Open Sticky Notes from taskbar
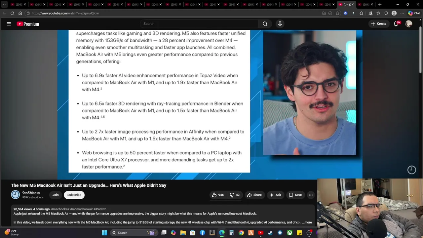Viewport: 423px width, 238px height. pyautogui.click(x=299, y=233)
